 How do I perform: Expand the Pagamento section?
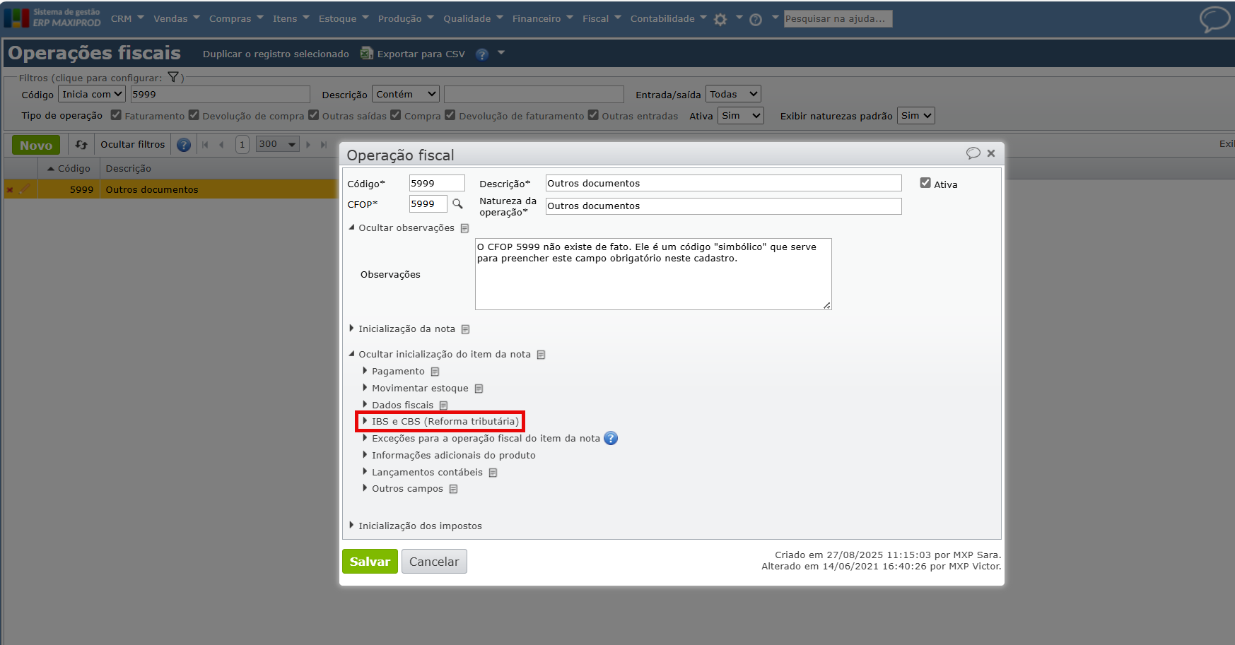pos(394,372)
